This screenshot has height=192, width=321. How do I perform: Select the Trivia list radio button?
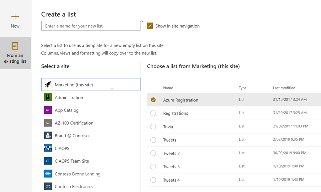pyautogui.click(x=153, y=127)
